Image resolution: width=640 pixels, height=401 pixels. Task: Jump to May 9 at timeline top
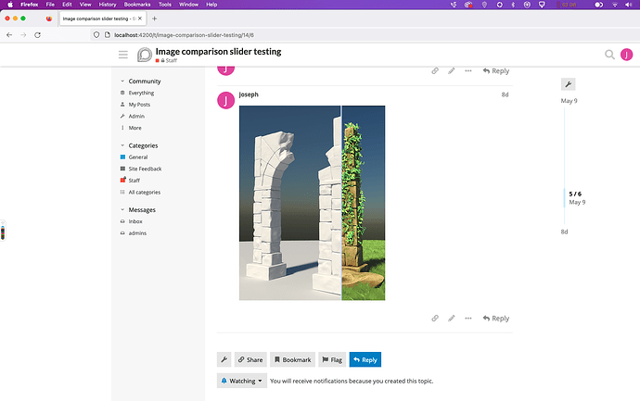[569, 101]
